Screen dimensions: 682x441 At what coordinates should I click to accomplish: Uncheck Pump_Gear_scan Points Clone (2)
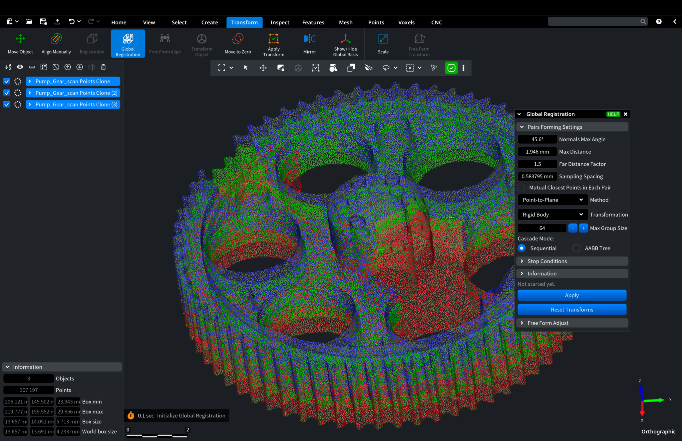coord(6,93)
